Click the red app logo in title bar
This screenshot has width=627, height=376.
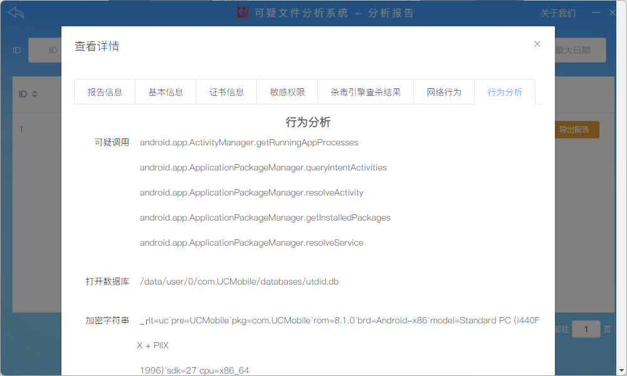point(243,13)
